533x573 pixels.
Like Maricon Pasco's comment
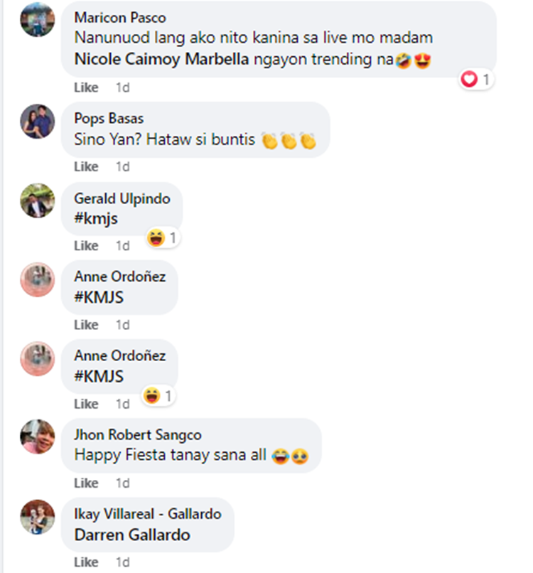[x=86, y=87]
